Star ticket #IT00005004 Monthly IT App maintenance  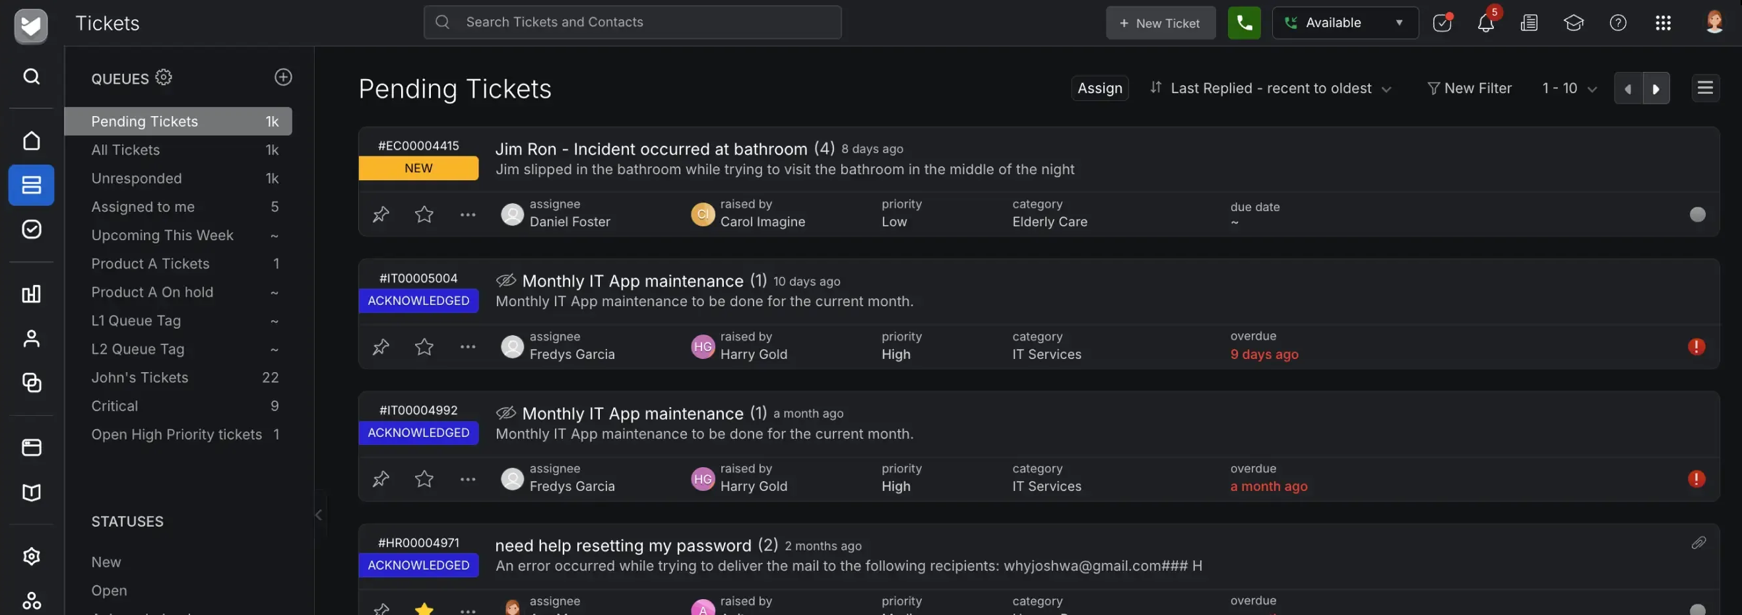(424, 346)
